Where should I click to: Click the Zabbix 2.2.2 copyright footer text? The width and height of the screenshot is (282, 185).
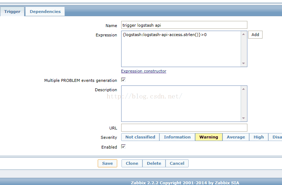click(185, 183)
